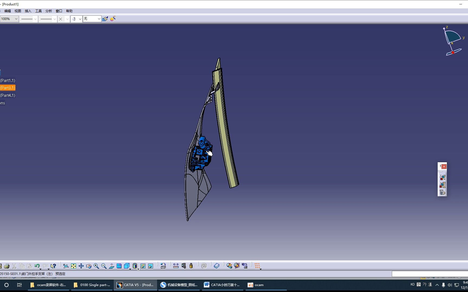
Task: Open the first line thickness dropdown
Action: point(35,19)
